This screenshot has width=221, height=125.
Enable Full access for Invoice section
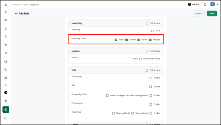point(147,51)
